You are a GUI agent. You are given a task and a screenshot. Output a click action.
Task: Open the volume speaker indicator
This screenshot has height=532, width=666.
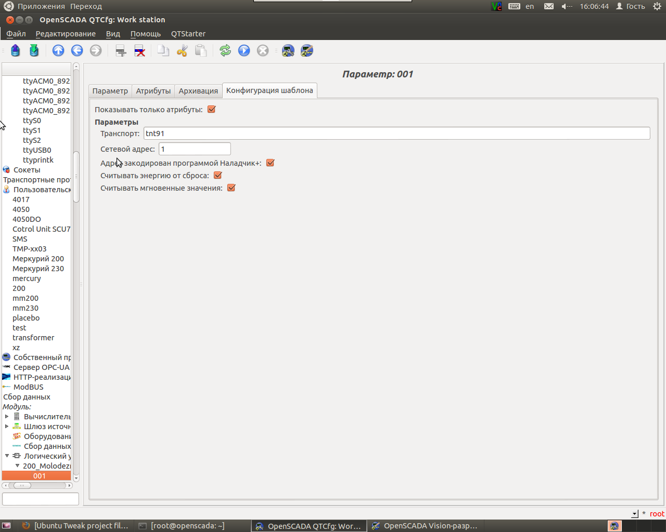pyautogui.click(x=567, y=6)
